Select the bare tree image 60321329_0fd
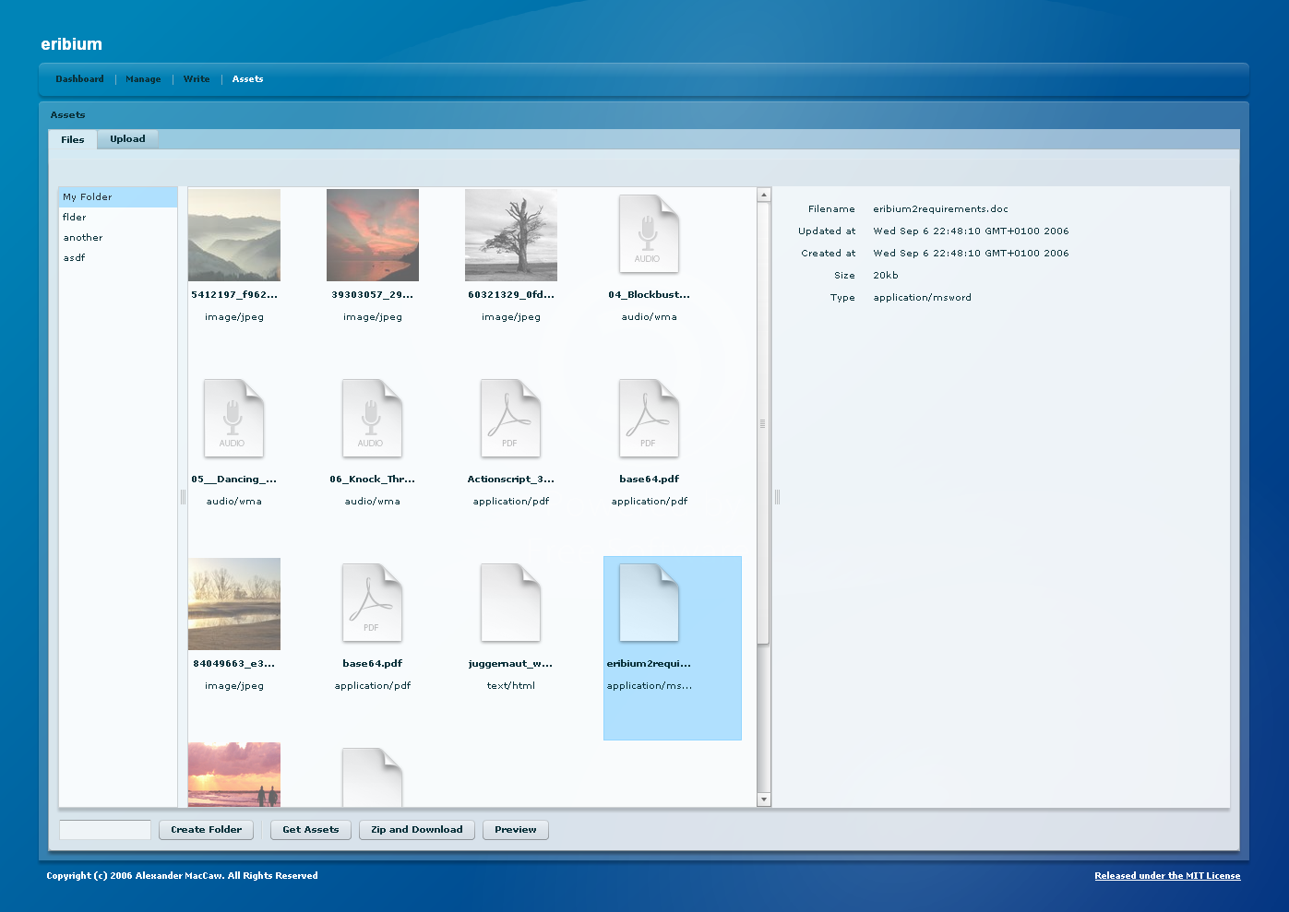Screen dimensions: 1289x912 click(x=511, y=235)
